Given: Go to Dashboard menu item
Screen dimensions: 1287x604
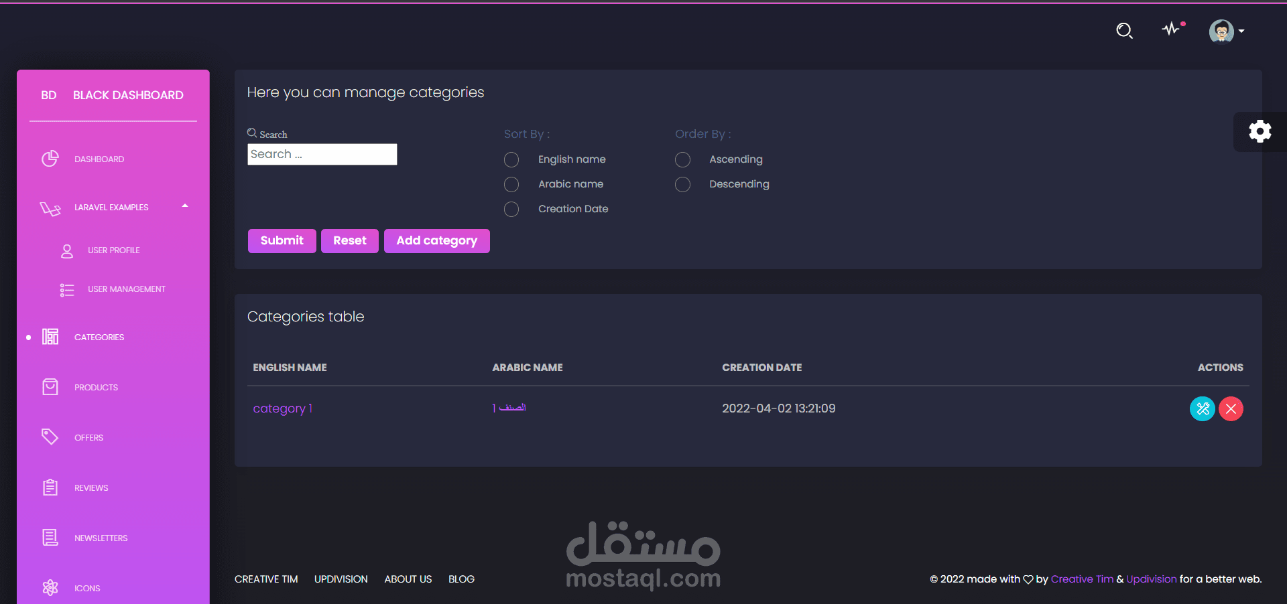Looking at the screenshot, I should pos(99,159).
